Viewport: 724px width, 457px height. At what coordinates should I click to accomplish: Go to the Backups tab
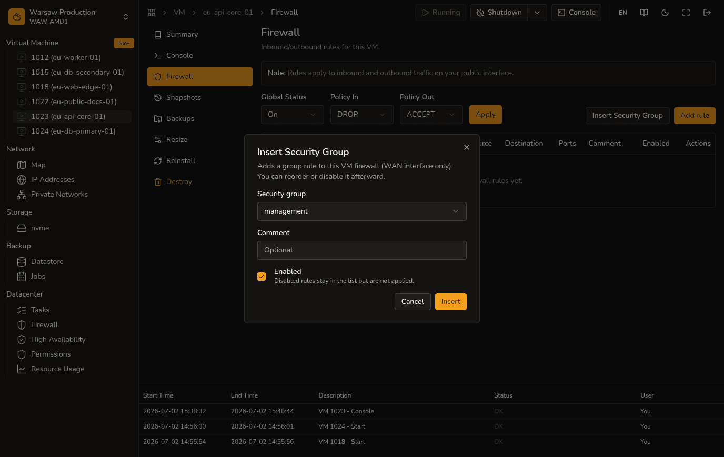click(x=200, y=118)
